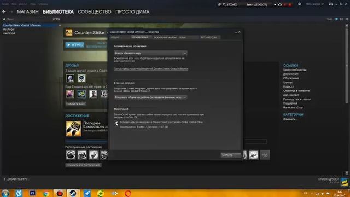
Task: Switch library to list view icon
Action: point(341,19)
